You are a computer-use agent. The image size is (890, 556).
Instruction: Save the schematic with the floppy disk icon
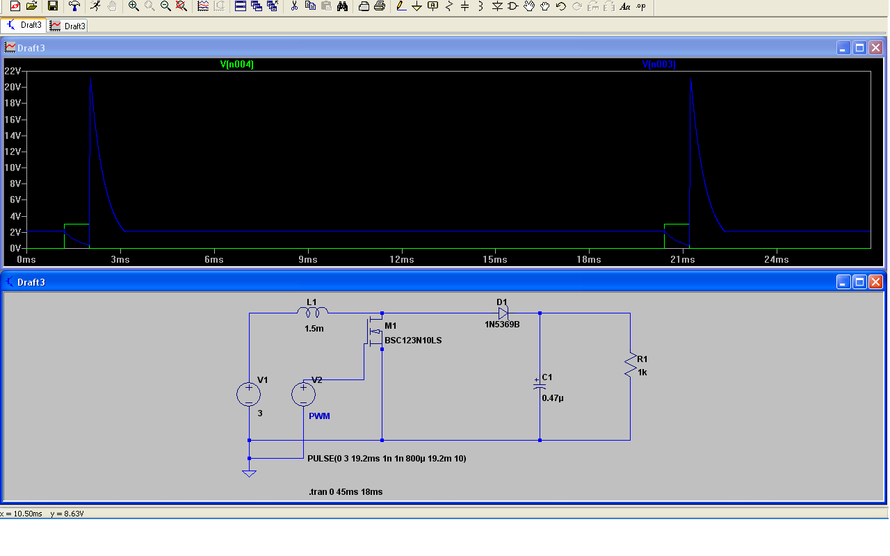tap(53, 6)
